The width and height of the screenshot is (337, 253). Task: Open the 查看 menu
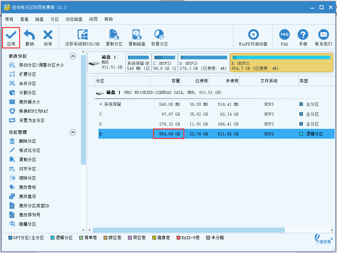pyautogui.click(x=24, y=19)
